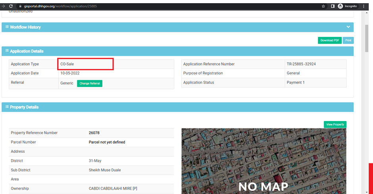373x194 pixels.
Task: Click the Address label
Action: (x=17, y=152)
